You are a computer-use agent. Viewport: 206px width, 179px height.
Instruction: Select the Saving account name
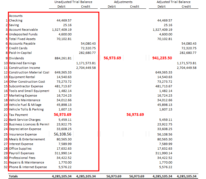14,25
